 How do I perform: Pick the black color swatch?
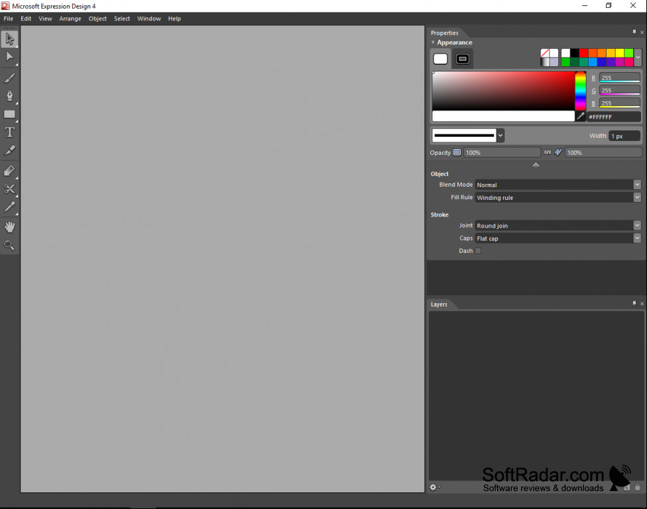574,53
